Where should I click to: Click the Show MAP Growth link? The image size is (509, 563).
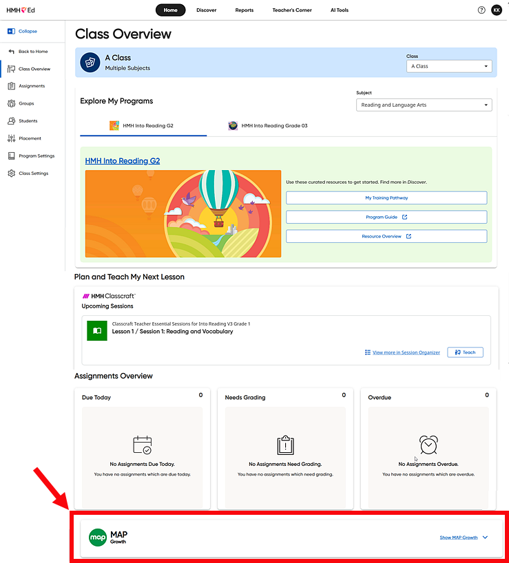tap(458, 538)
